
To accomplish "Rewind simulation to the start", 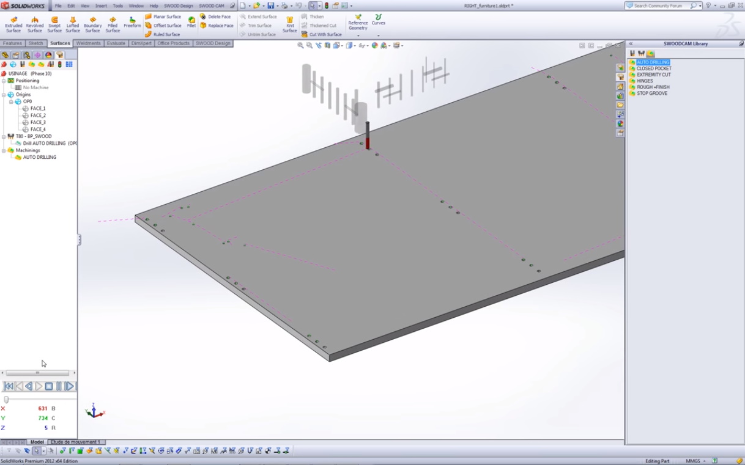I will click(x=9, y=386).
